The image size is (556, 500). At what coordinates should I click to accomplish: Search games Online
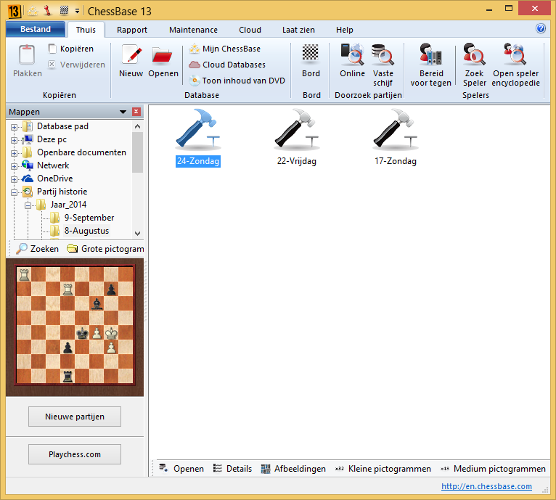(352, 61)
